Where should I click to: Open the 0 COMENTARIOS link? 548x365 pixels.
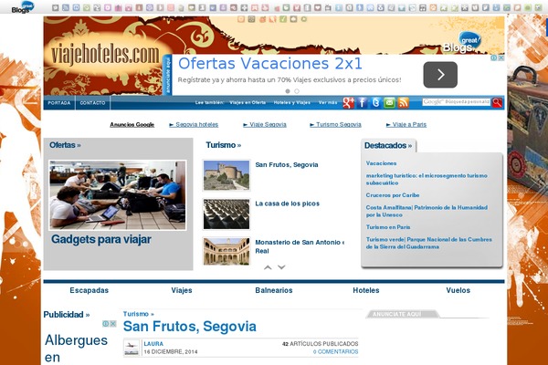[335, 351]
